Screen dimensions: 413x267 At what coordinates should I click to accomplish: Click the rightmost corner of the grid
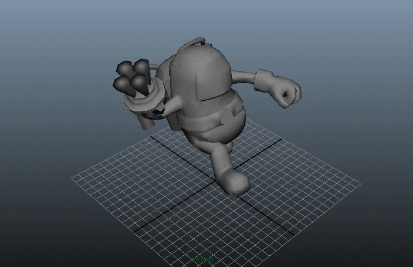pyautogui.click(x=360, y=183)
